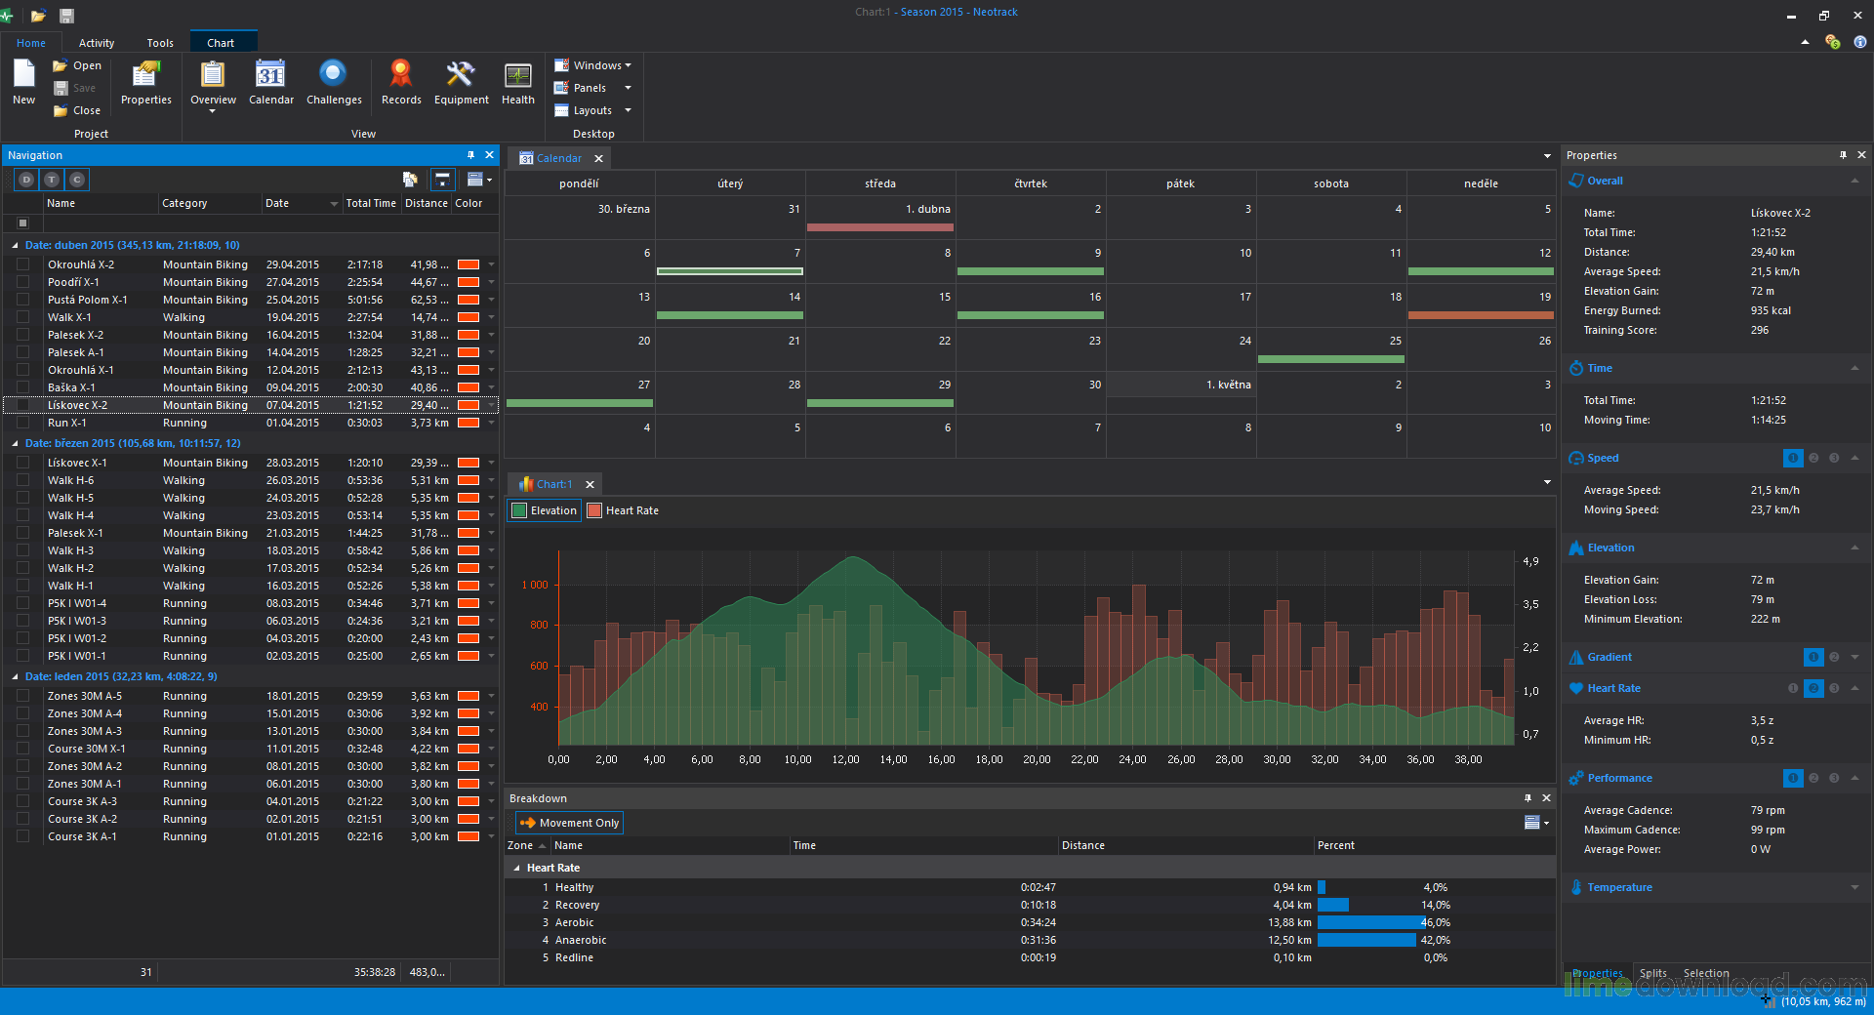The image size is (1874, 1015).
Task: Sort by the Date column header
Action: [301, 203]
